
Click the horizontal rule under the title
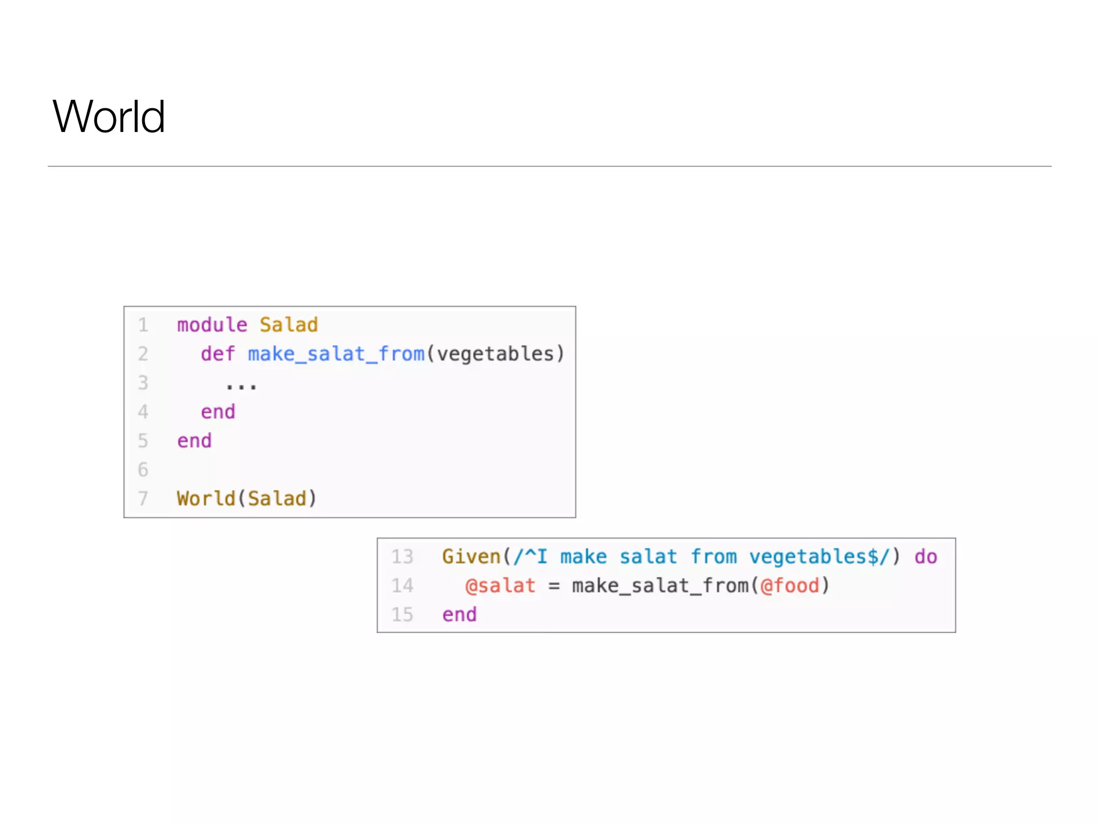[x=549, y=166]
